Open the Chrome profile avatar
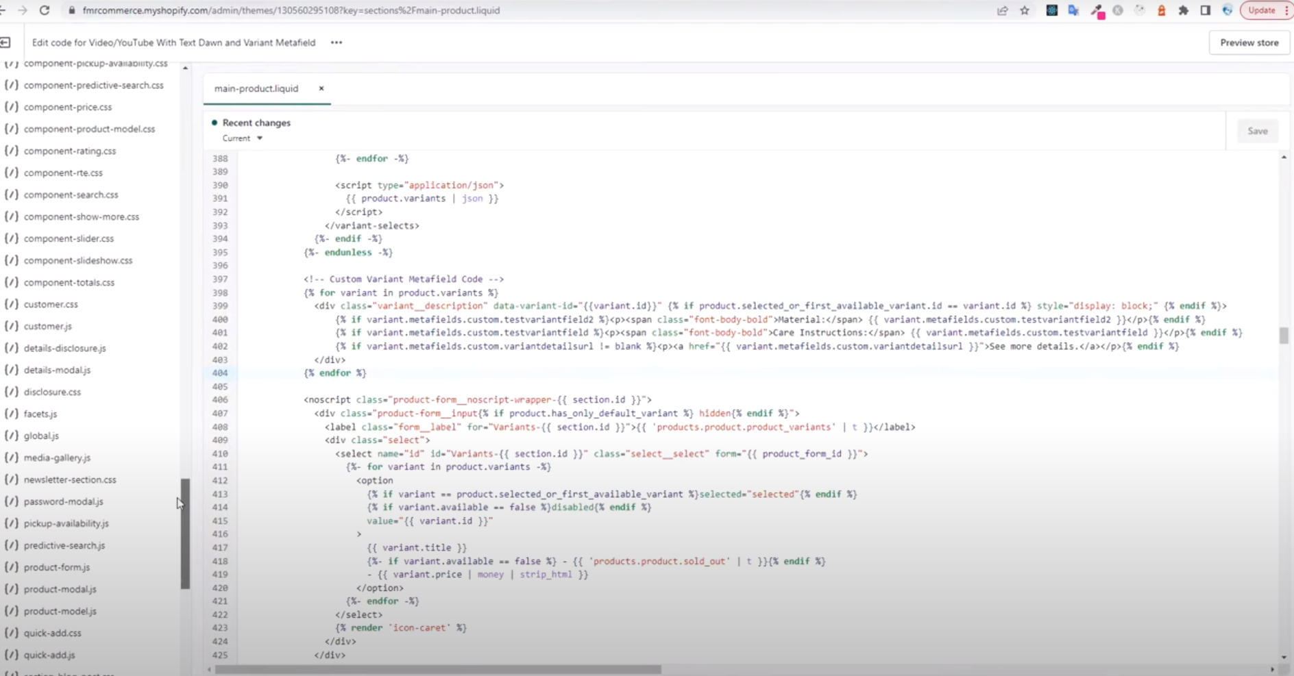Viewport: 1294px width, 676px height. [1227, 10]
